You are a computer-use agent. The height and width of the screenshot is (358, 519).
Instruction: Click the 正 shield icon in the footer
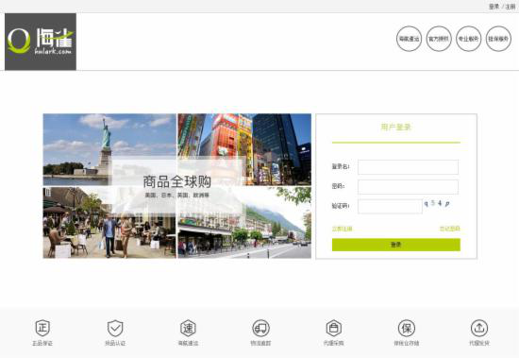pyautogui.click(x=42, y=328)
